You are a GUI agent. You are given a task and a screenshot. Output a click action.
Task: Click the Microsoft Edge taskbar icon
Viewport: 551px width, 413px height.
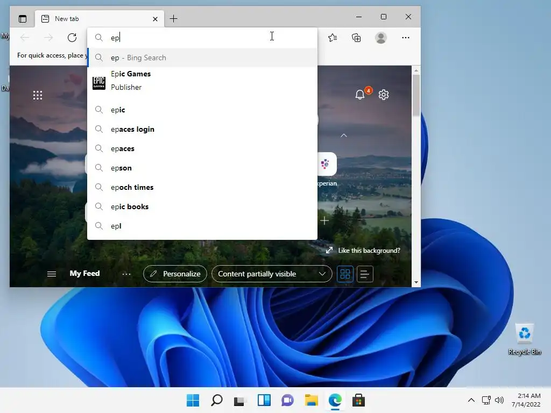(335, 400)
